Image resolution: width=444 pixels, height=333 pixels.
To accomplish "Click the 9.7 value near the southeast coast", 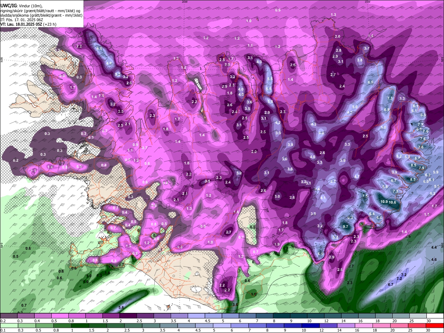I will 345,227.
